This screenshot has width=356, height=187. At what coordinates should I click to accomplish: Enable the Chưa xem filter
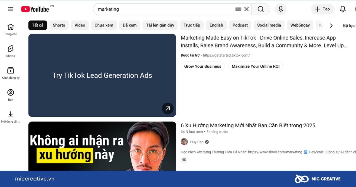104,25
